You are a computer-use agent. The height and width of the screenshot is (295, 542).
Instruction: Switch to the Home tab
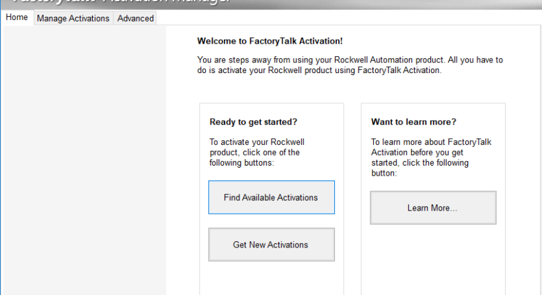(17, 17)
